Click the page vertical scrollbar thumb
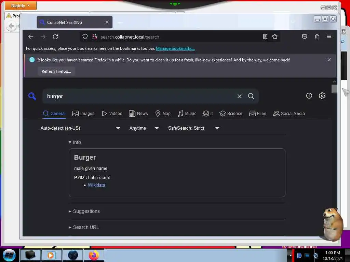Screen dimensions: 350x262 point(334,89)
